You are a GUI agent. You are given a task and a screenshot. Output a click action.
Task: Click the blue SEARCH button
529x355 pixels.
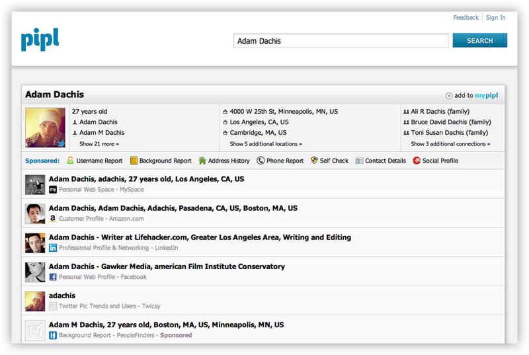[480, 40]
